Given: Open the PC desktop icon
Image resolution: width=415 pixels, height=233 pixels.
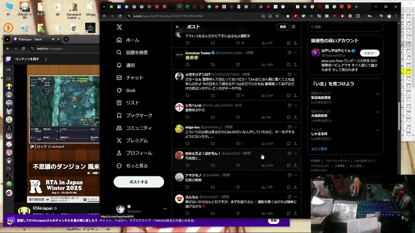Looking at the screenshot, I should (9, 8).
